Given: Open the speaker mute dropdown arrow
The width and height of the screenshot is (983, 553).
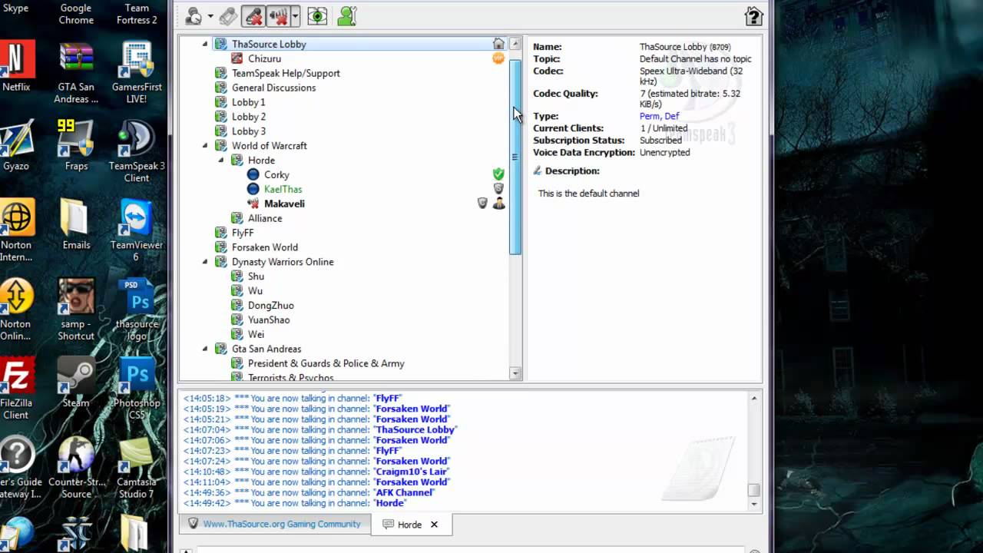Looking at the screenshot, I should tap(295, 16).
